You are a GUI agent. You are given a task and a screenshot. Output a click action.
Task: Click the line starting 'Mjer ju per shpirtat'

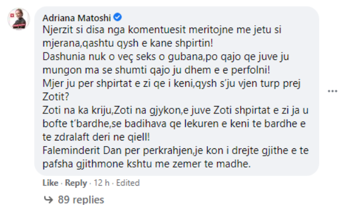(x=172, y=83)
